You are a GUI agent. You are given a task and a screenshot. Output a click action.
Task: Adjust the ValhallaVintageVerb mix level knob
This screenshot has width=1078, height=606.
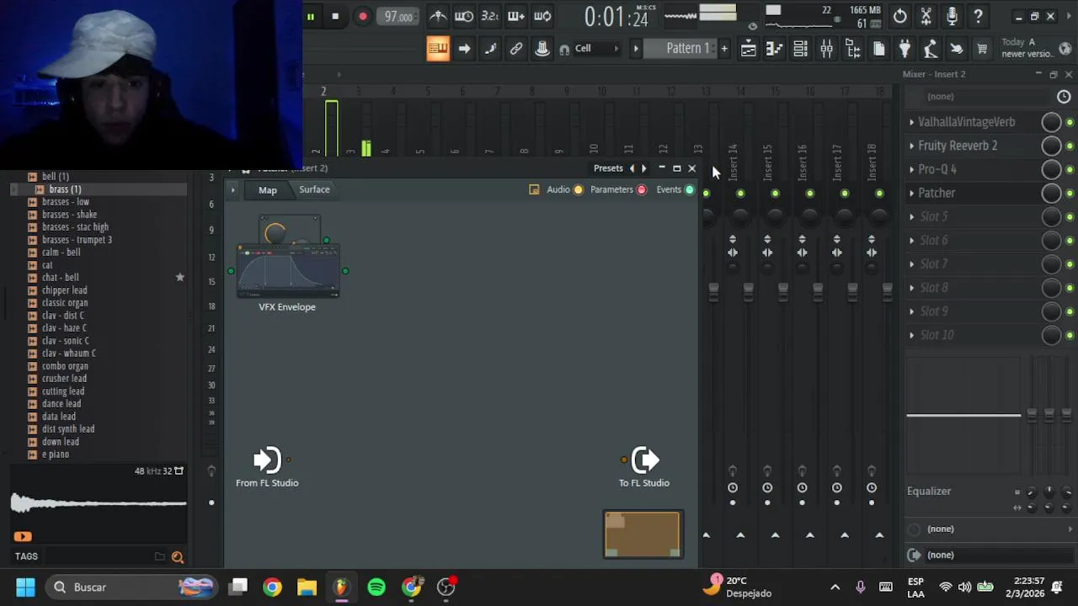point(1051,122)
